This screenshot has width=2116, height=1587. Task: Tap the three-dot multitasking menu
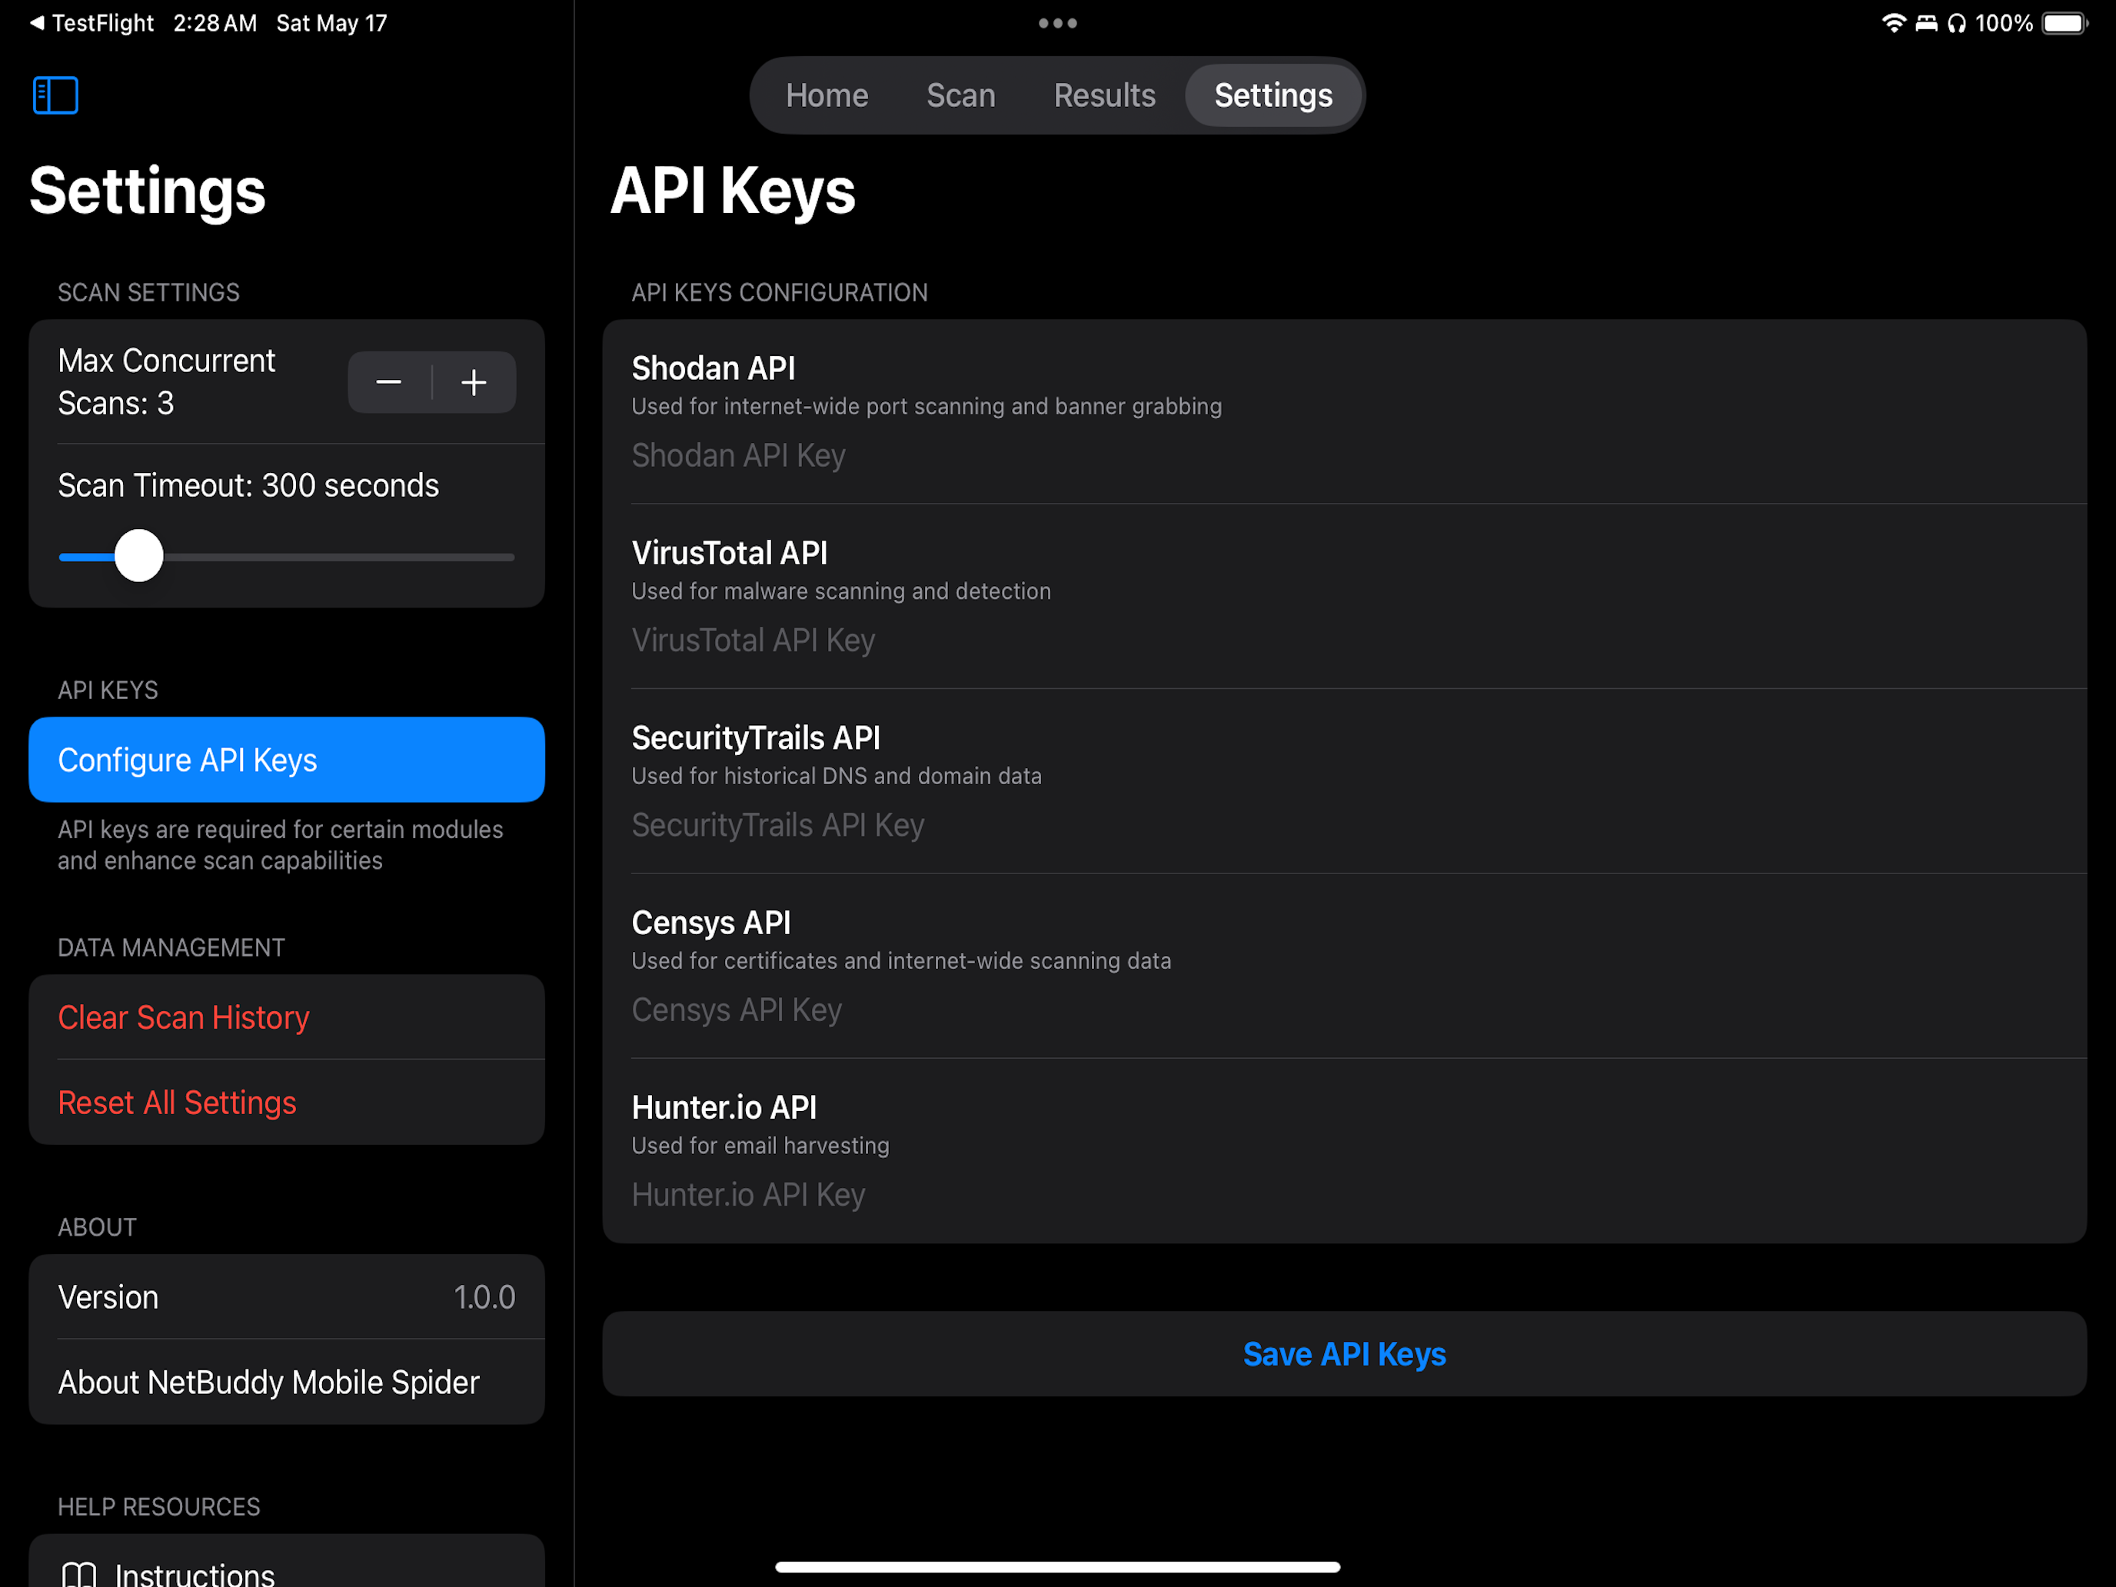pos(1057,23)
